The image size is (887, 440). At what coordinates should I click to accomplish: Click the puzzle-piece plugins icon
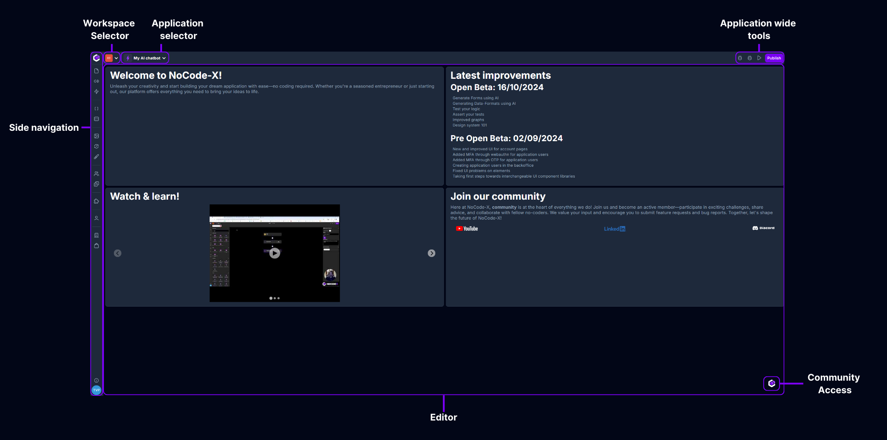click(x=96, y=201)
